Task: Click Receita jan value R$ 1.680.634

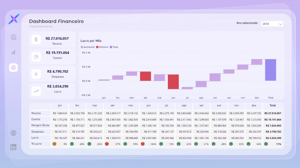Action: pos(60,113)
